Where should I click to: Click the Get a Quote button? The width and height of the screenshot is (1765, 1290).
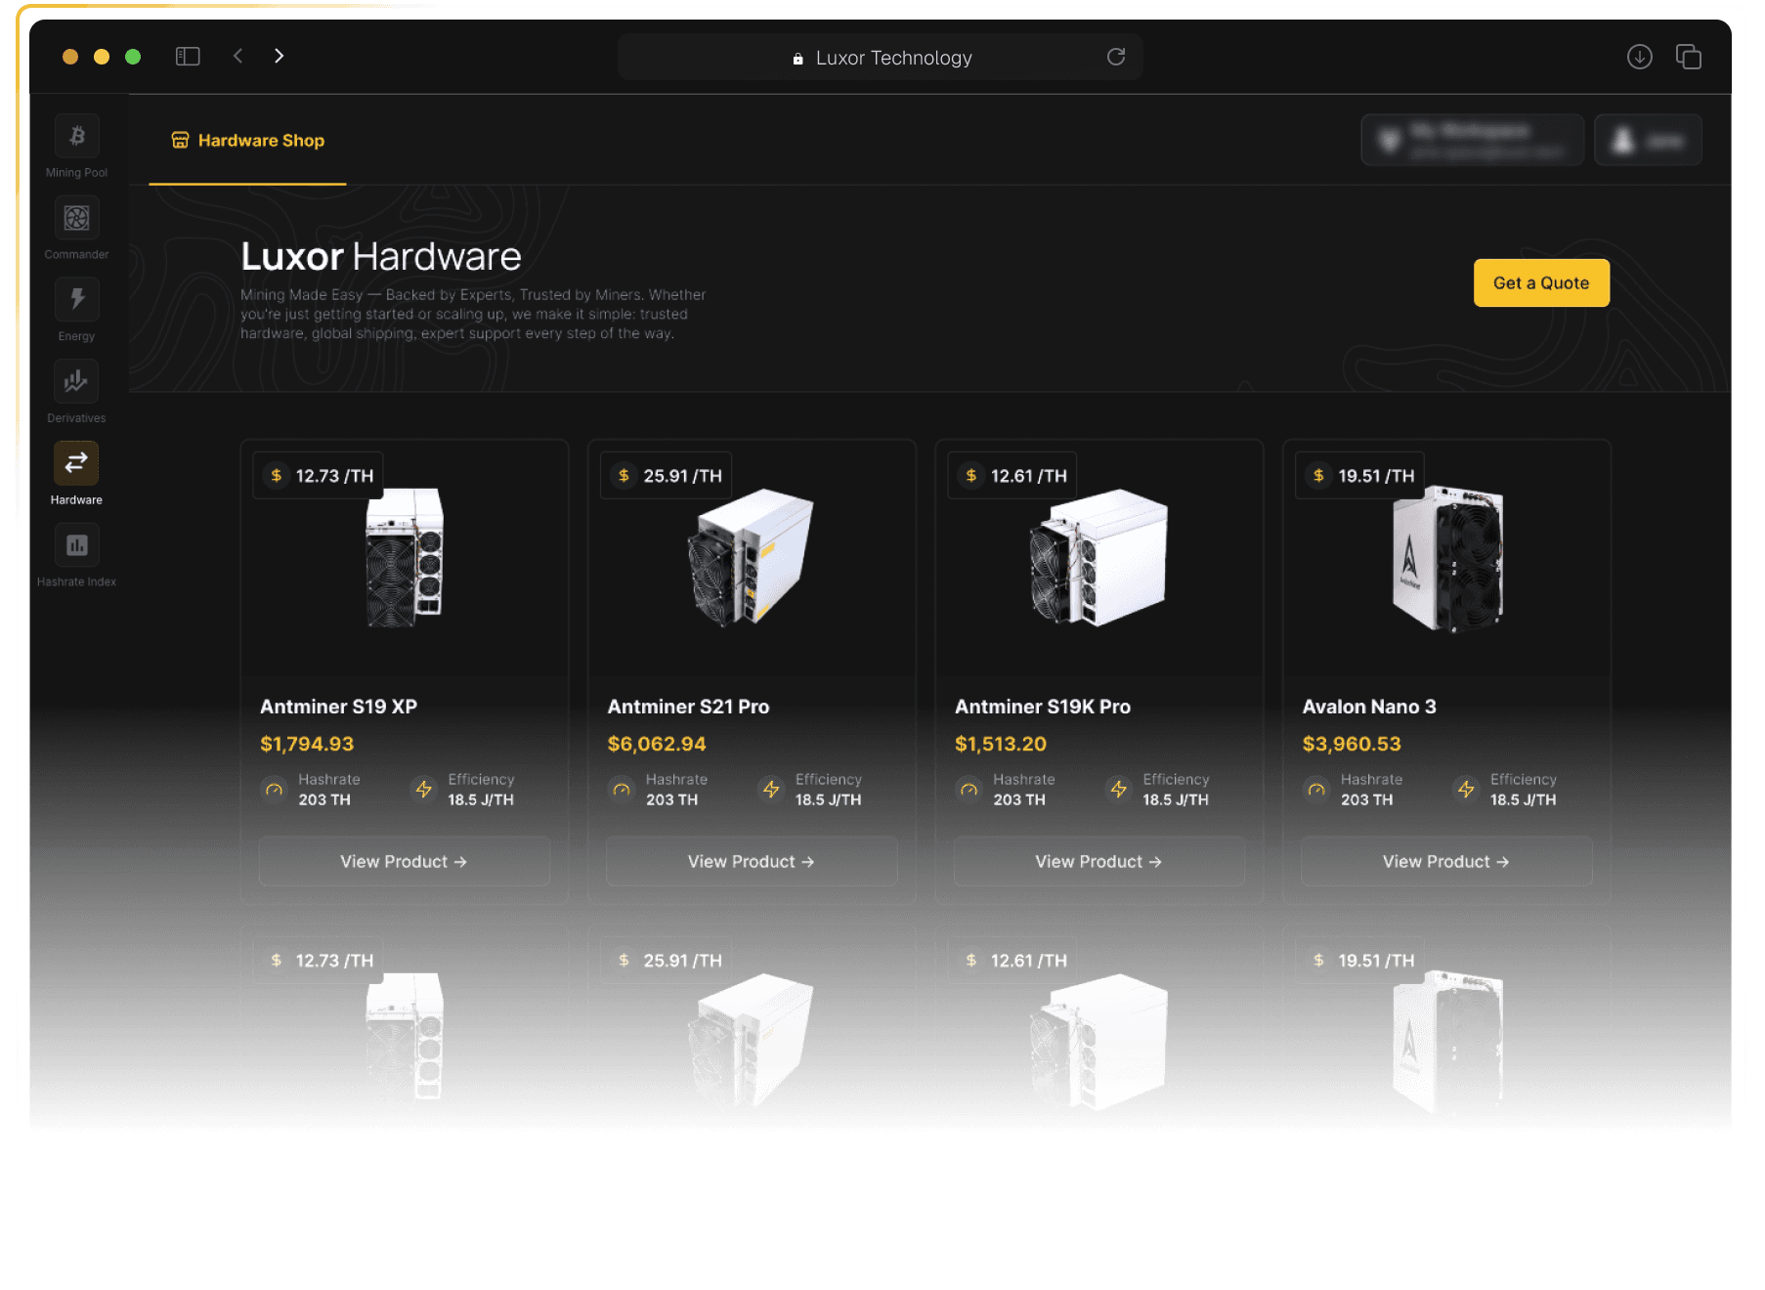coord(1541,282)
